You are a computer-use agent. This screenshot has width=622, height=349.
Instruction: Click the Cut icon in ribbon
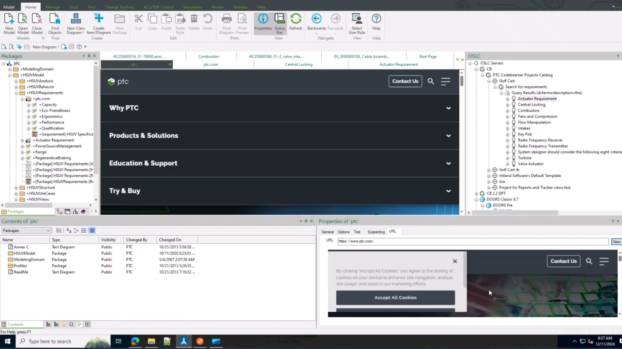(138, 22)
